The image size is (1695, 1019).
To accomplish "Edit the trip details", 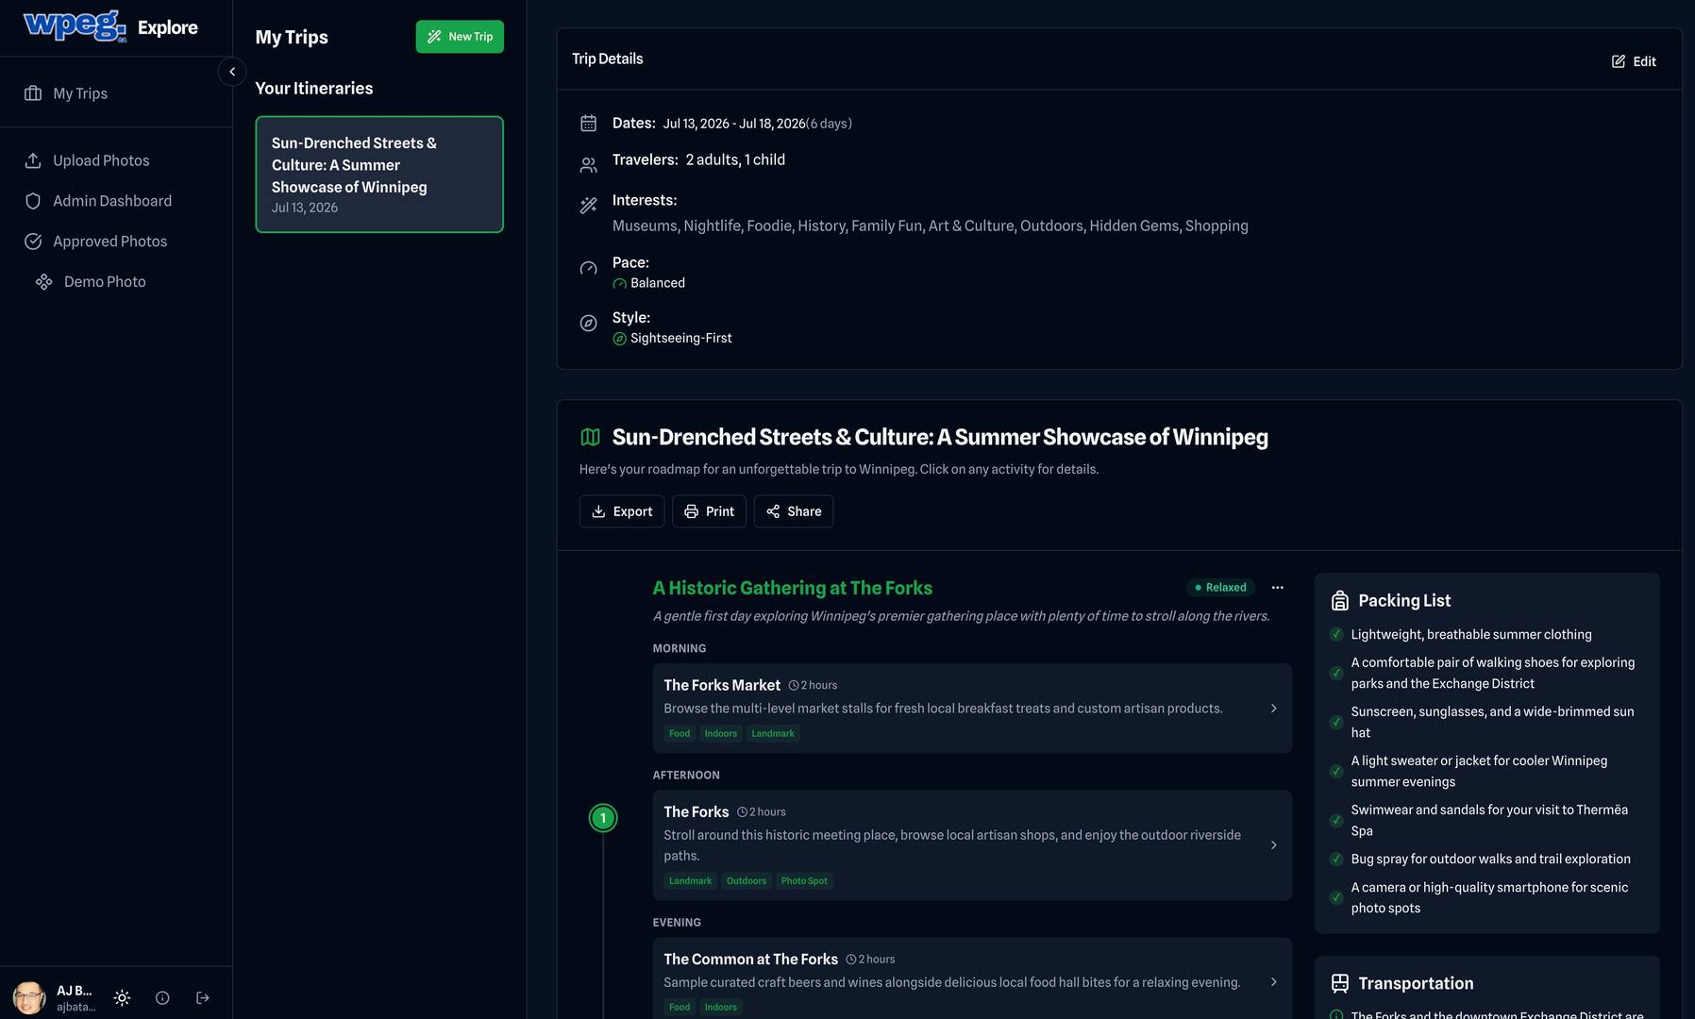I will pos(1634,61).
